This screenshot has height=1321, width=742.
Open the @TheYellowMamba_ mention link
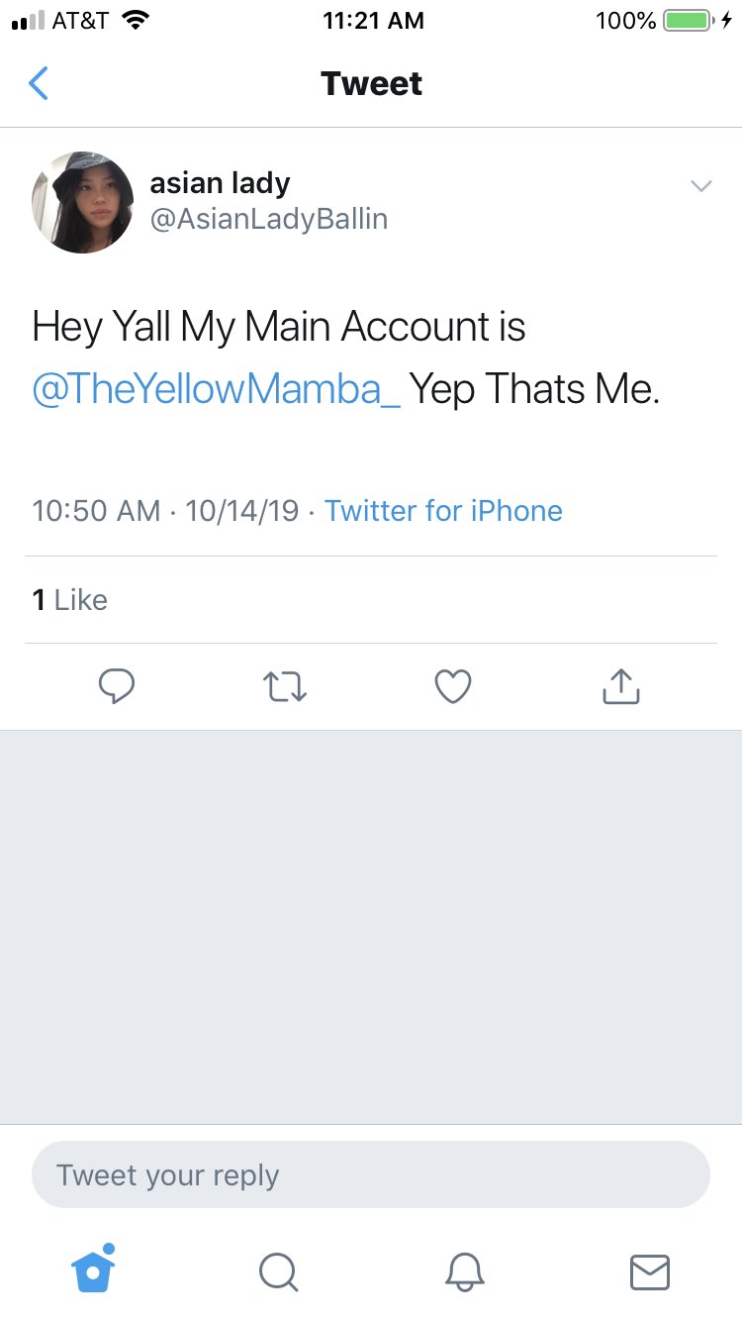(x=217, y=389)
